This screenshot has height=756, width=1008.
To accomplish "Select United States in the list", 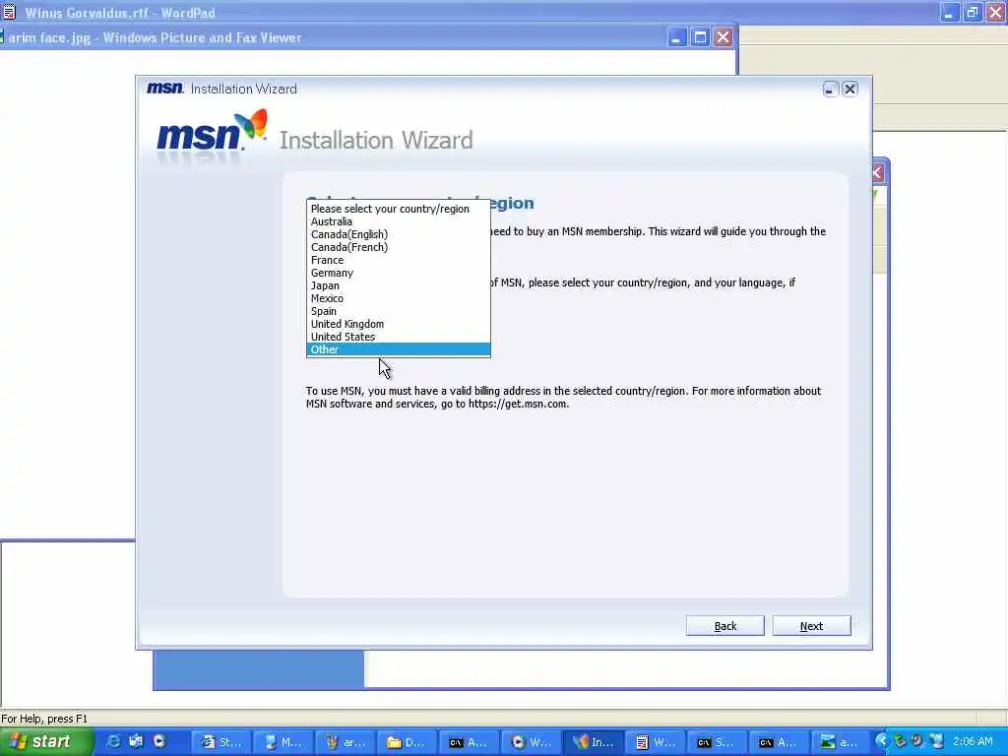I will click(x=398, y=337).
